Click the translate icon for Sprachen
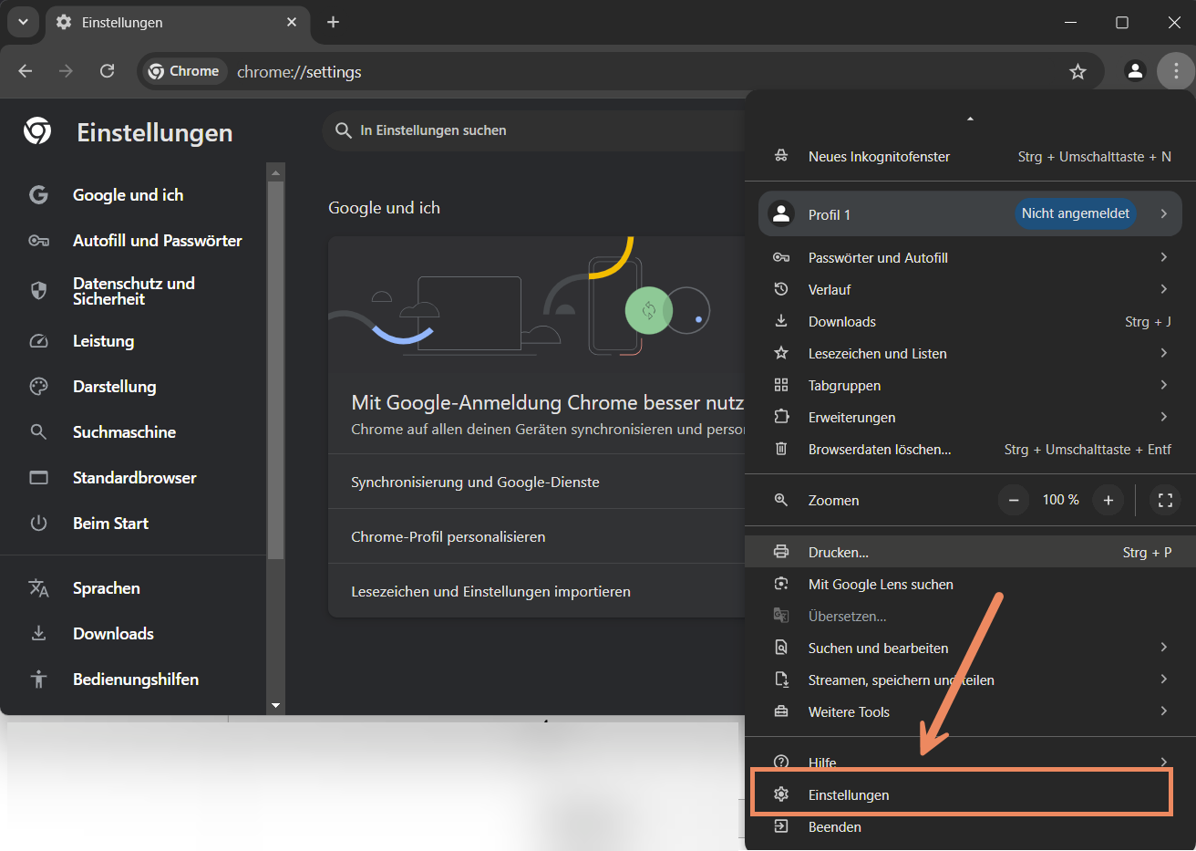 click(38, 588)
